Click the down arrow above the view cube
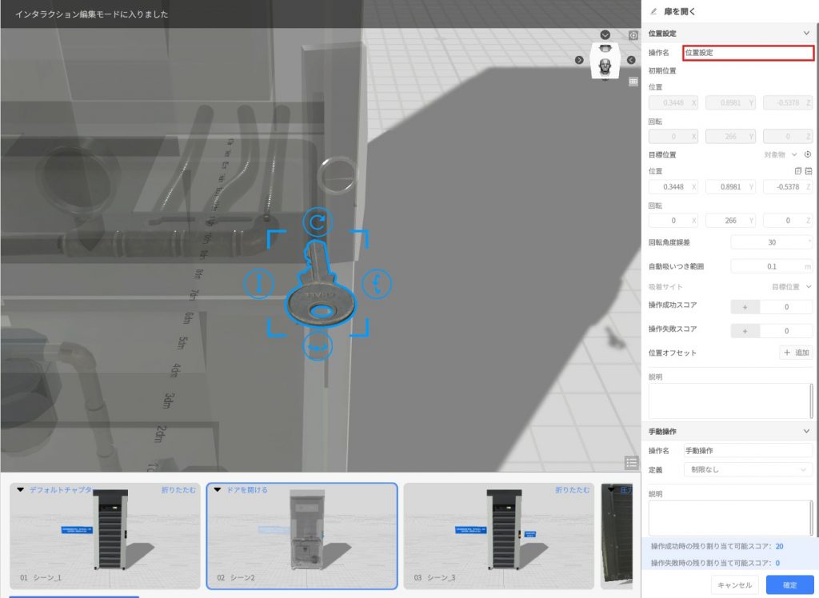 coord(605,35)
